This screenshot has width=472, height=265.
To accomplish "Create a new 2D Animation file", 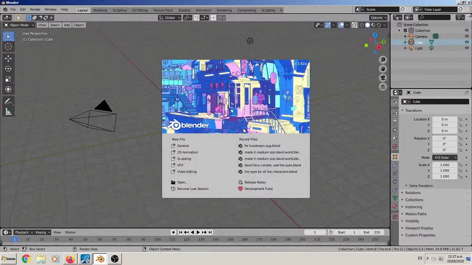I will (x=187, y=152).
